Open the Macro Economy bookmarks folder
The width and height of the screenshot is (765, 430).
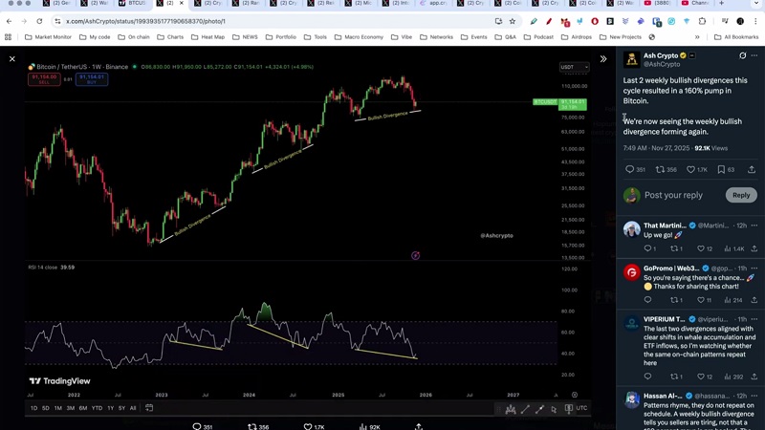(x=358, y=37)
